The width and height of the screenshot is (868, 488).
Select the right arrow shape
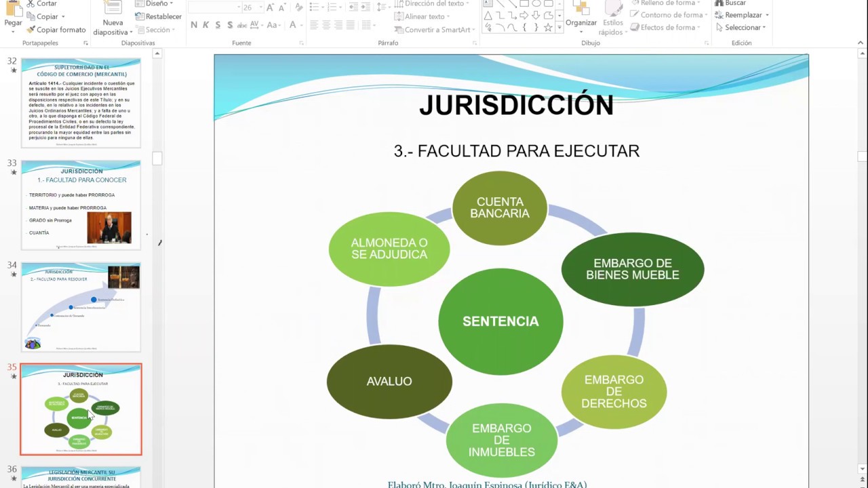[524, 16]
